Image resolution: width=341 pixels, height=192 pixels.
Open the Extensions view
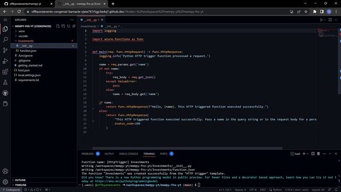(5, 71)
